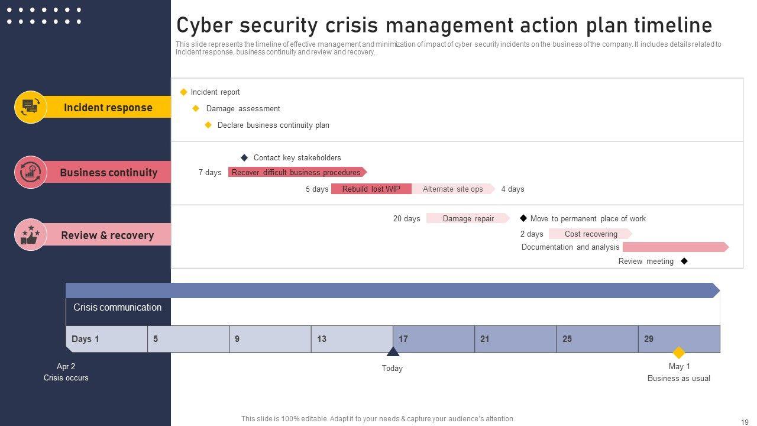Click the Incident response chat icon
The width and height of the screenshot is (757, 426).
(x=30, y=107)
